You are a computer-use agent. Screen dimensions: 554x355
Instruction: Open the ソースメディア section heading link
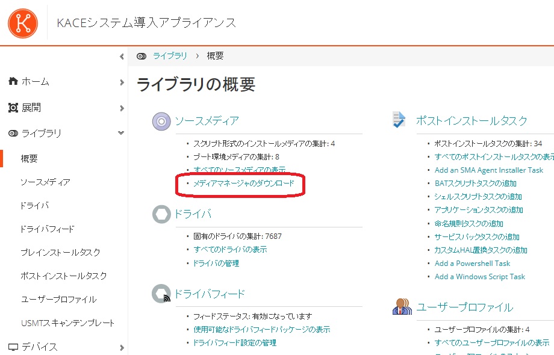coord(207,121)
